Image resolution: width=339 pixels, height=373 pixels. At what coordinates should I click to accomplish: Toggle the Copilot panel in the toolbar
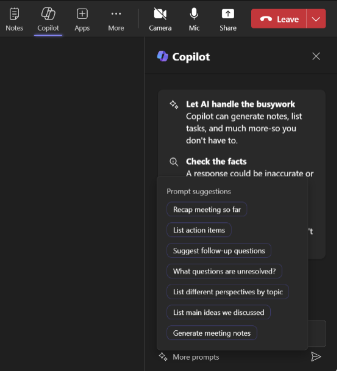point(48,20)
